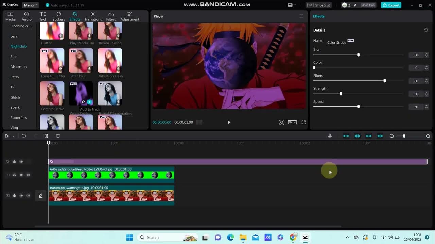The image size is (435, 244).
Task: Open the layout selector dropdown in title bar
Action: pyautogui.click(x=292, y=5)
